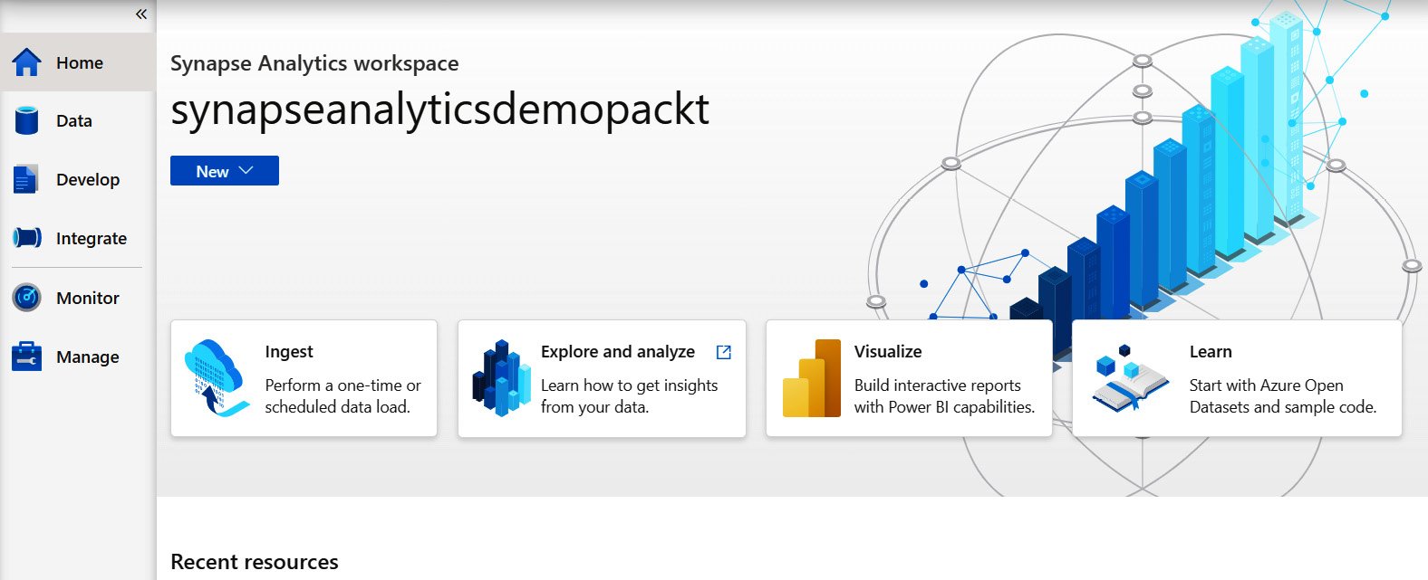1428x580 pixels.
Task: Click 'Perform a one-time or scheduled data load.' text
Action: 343,396
